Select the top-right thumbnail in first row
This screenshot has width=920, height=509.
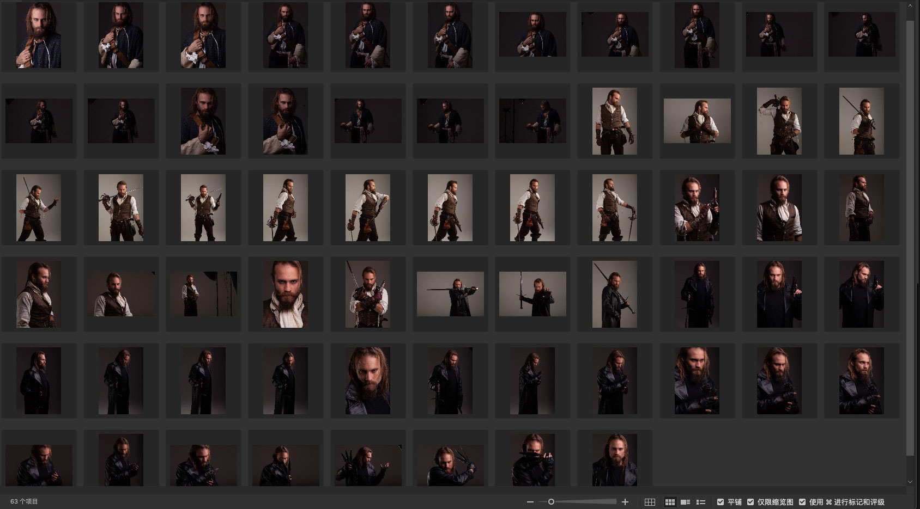click(x=862, y=35)
